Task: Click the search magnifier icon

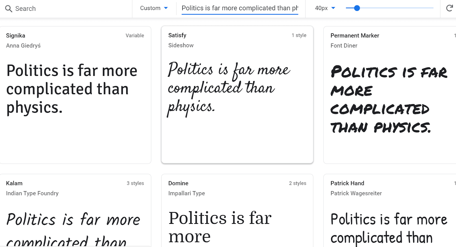Action: [9, 9]
